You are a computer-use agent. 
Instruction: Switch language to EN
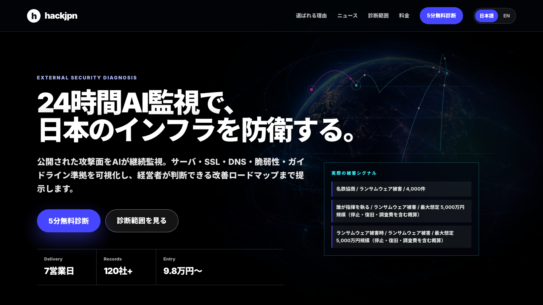[x=506, y=16]
